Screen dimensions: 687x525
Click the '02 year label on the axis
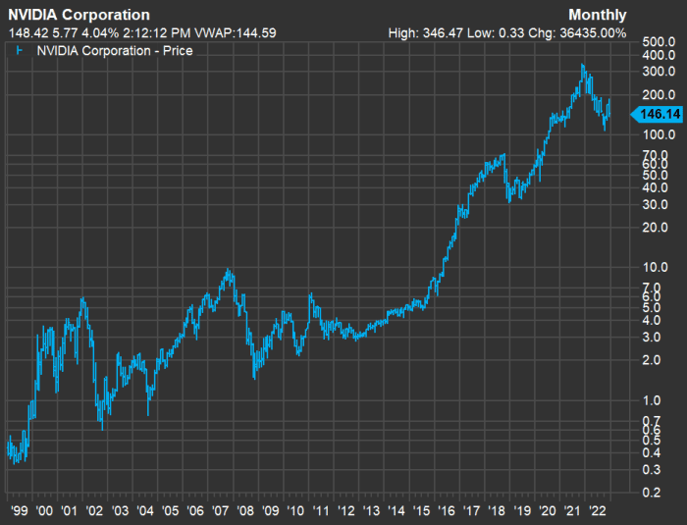(94, 510)
